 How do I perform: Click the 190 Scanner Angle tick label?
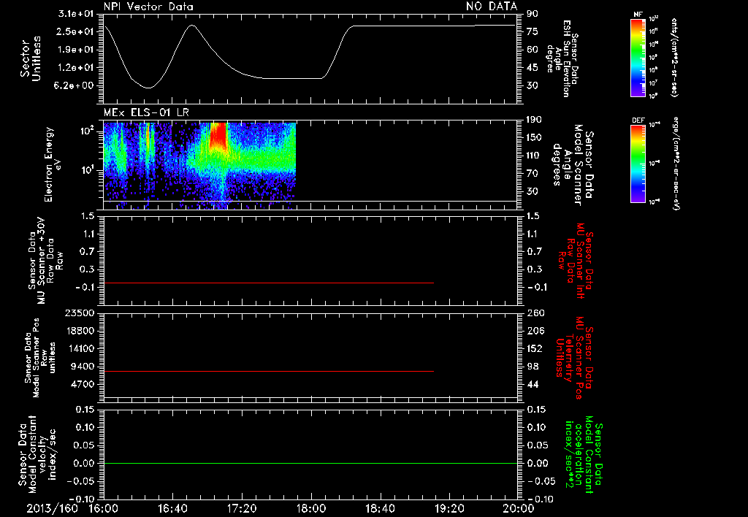[x=535, y=120]
